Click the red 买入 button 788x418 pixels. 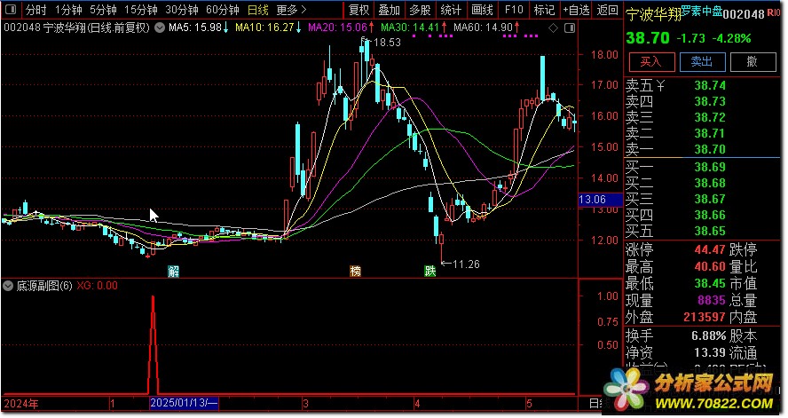click(652, 62)
